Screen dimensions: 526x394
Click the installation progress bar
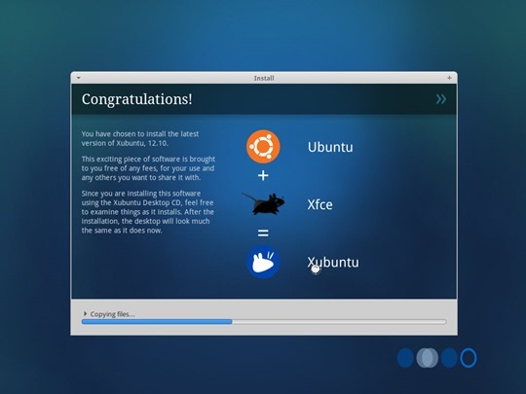[x=264, y=322]
